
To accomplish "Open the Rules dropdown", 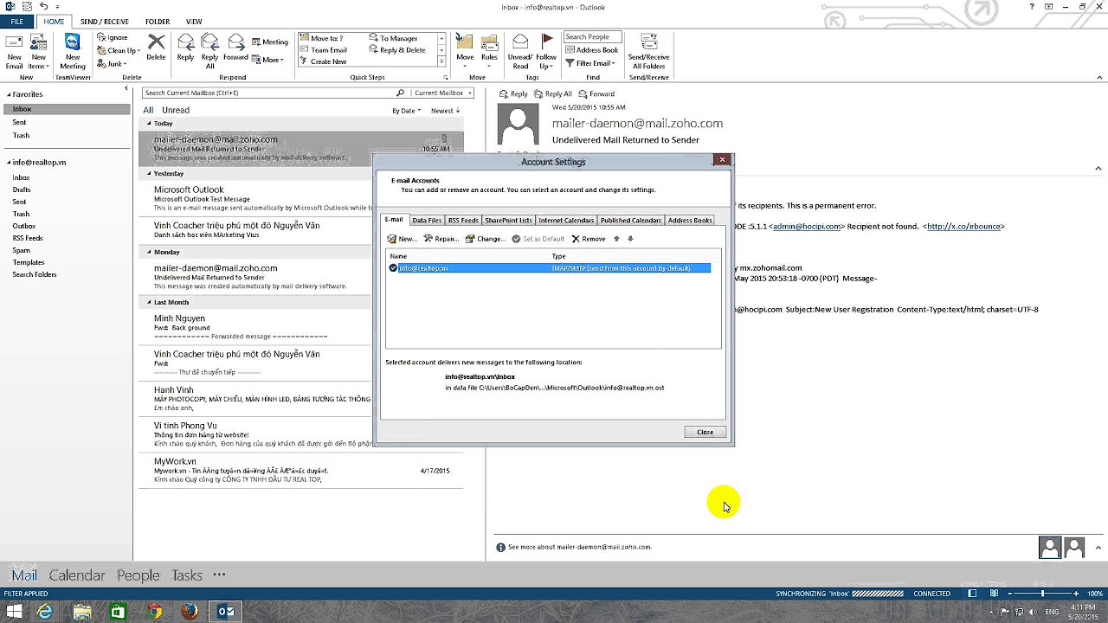I will coord(490,51).
